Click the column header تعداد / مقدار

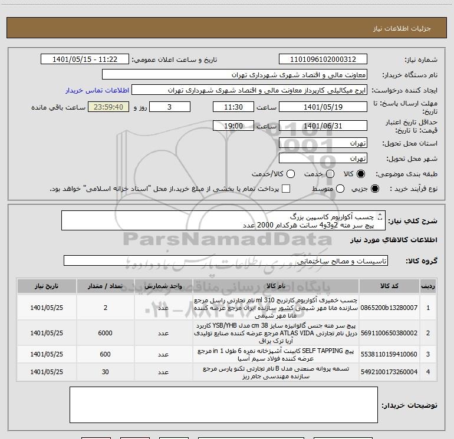pos(105,286)
